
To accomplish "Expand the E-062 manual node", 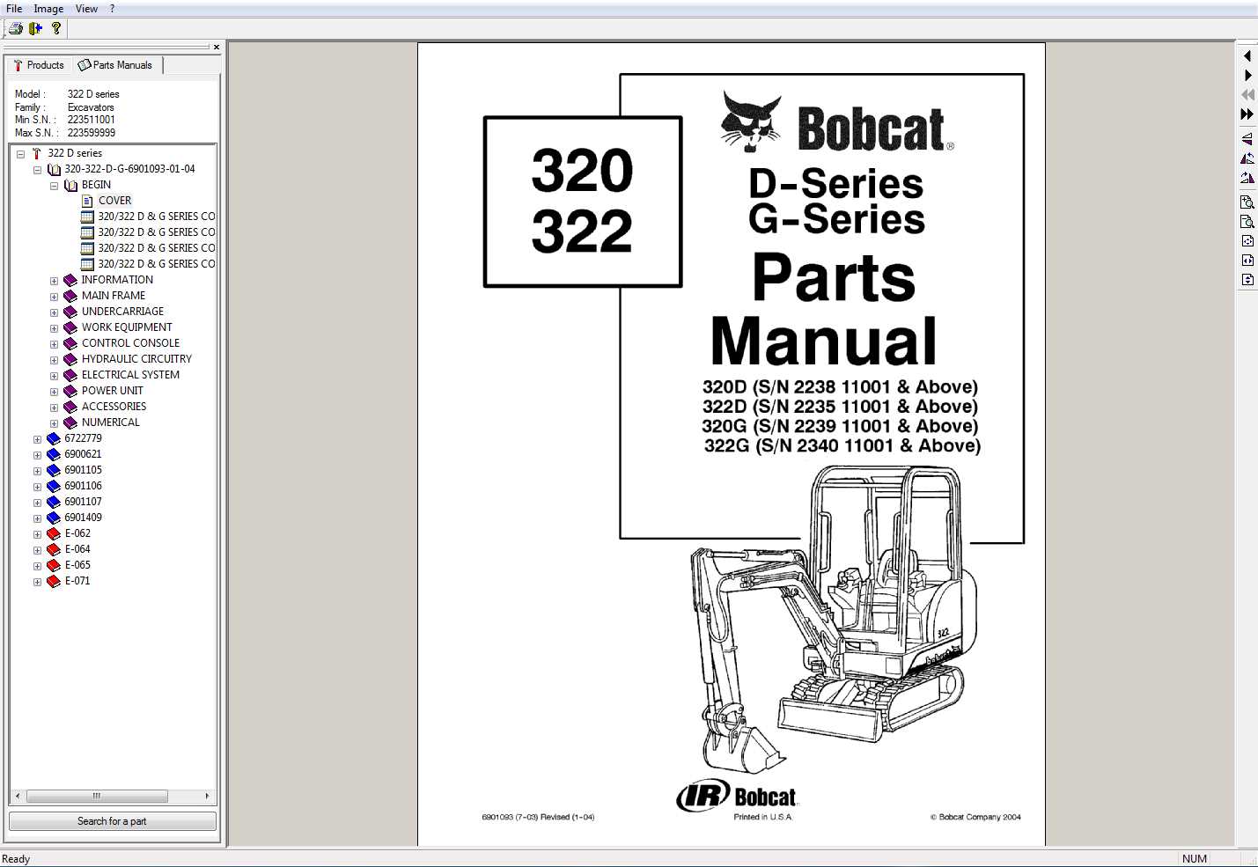I will [37, 534].
